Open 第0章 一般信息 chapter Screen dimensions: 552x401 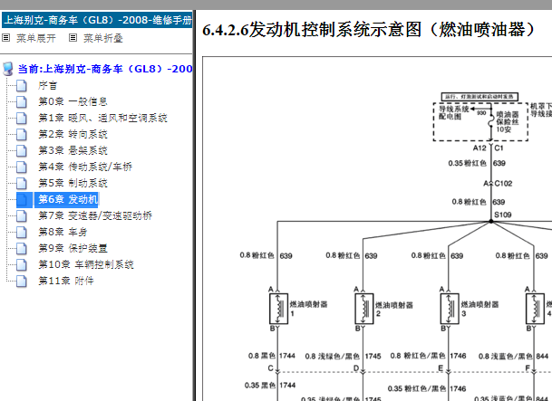[73, 101]
